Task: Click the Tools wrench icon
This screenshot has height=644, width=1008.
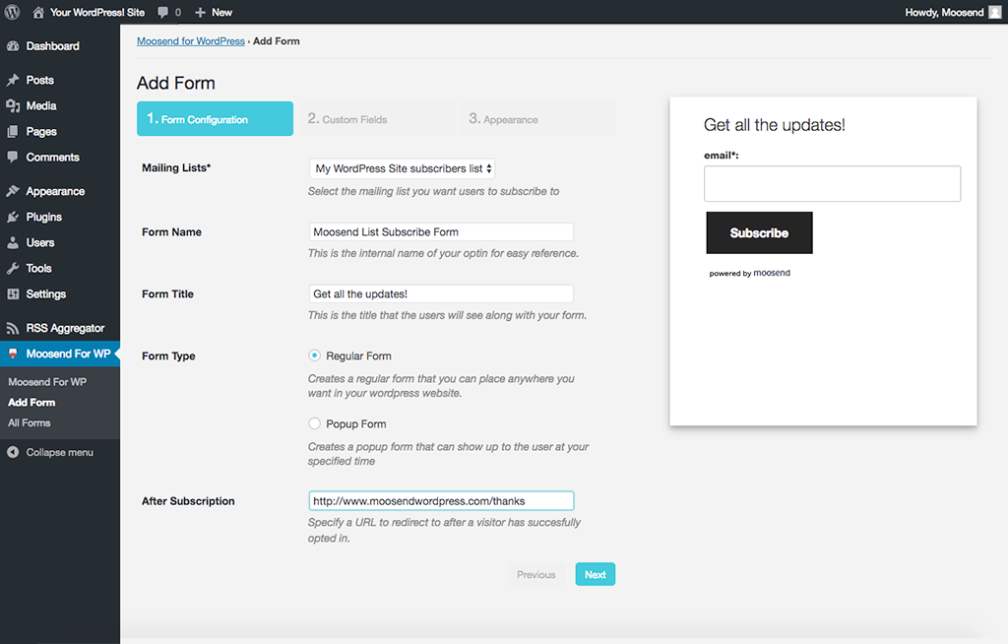Action: coord(12,268)
